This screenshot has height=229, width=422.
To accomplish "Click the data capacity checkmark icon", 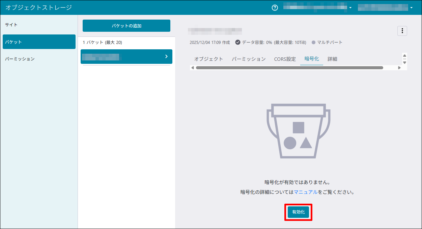I will [x=237, y=42].
